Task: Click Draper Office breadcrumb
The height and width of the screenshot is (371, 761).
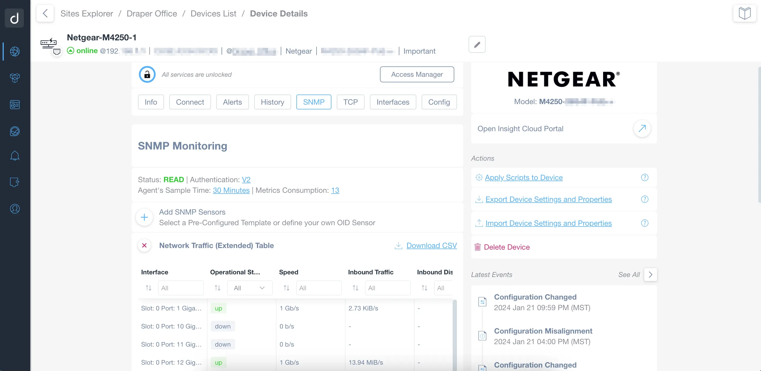Action: point(152,14)
